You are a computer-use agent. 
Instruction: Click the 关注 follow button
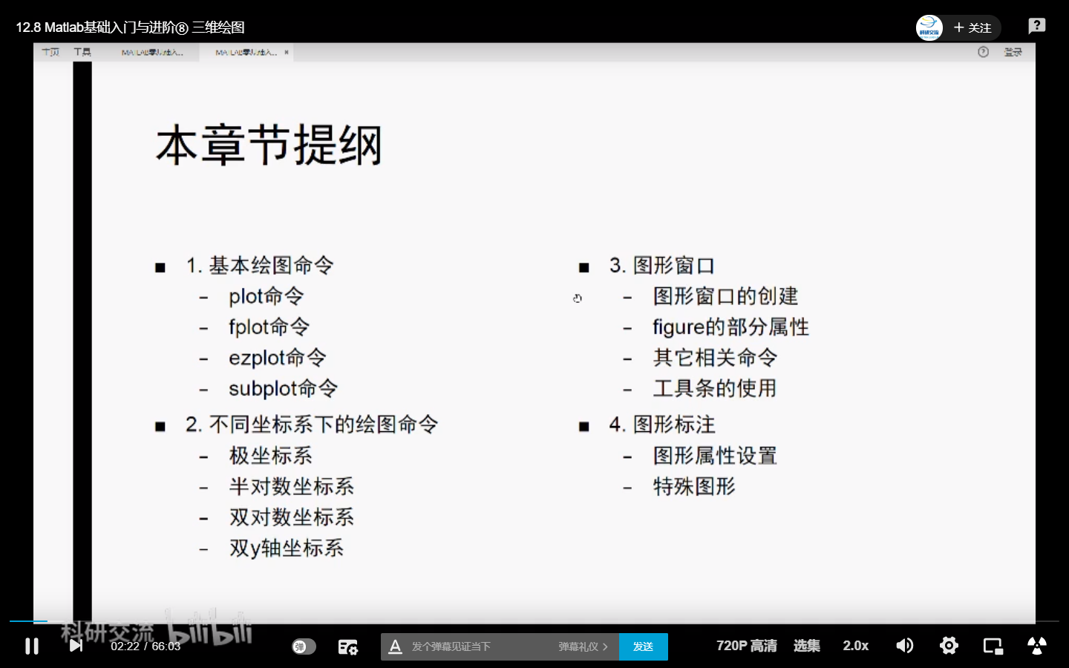(x=972, y=27)
